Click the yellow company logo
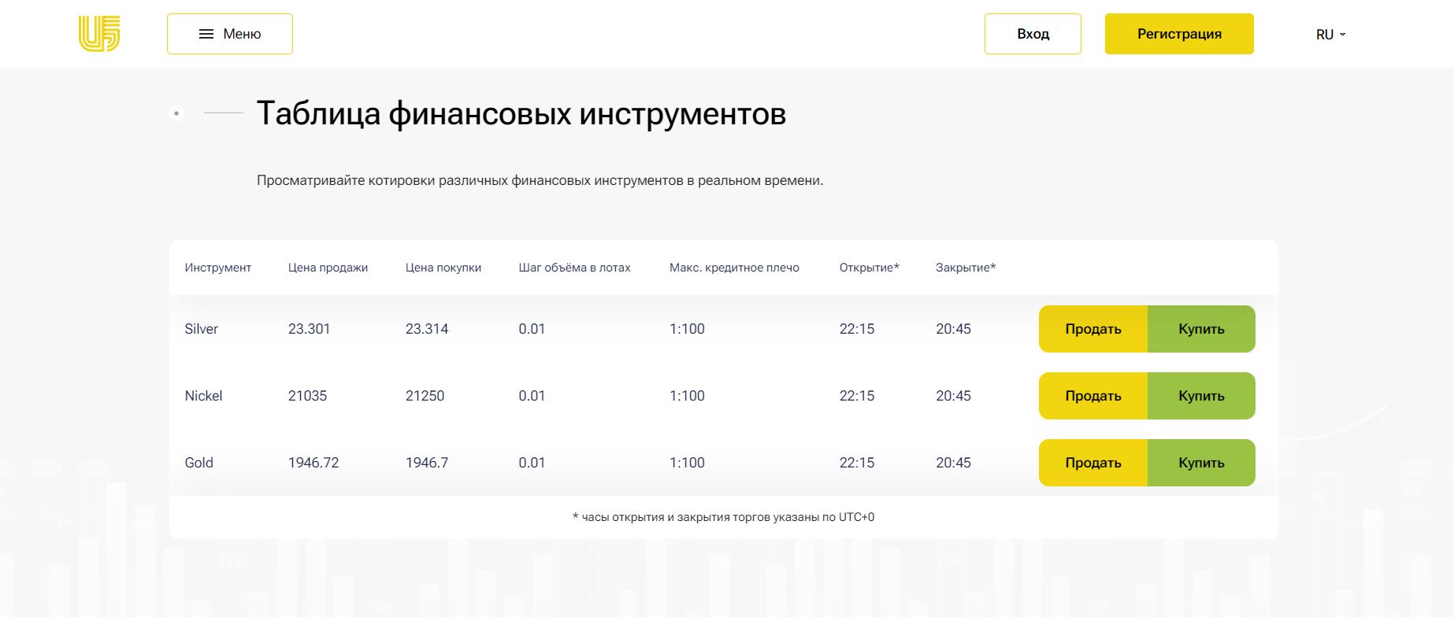 click(x=99, y=34)
